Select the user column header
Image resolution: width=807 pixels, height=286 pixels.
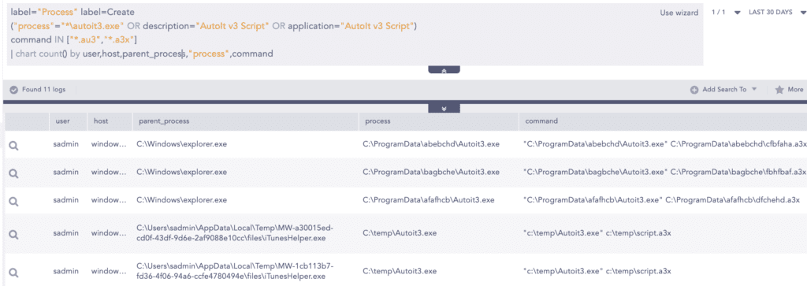tap(63, 121)
